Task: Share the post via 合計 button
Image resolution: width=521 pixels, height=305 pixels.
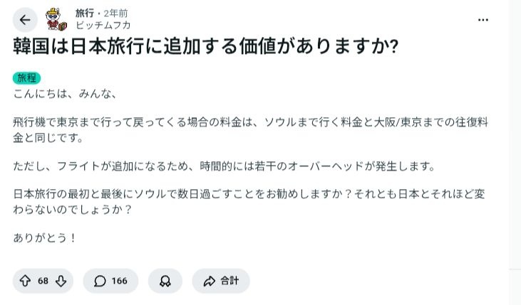Action: point(221,281)
